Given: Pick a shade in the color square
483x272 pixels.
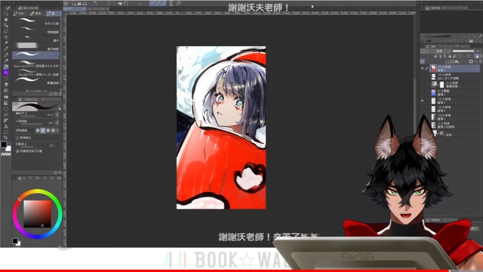Looking at the screenshot, I should tap(37, 214).
